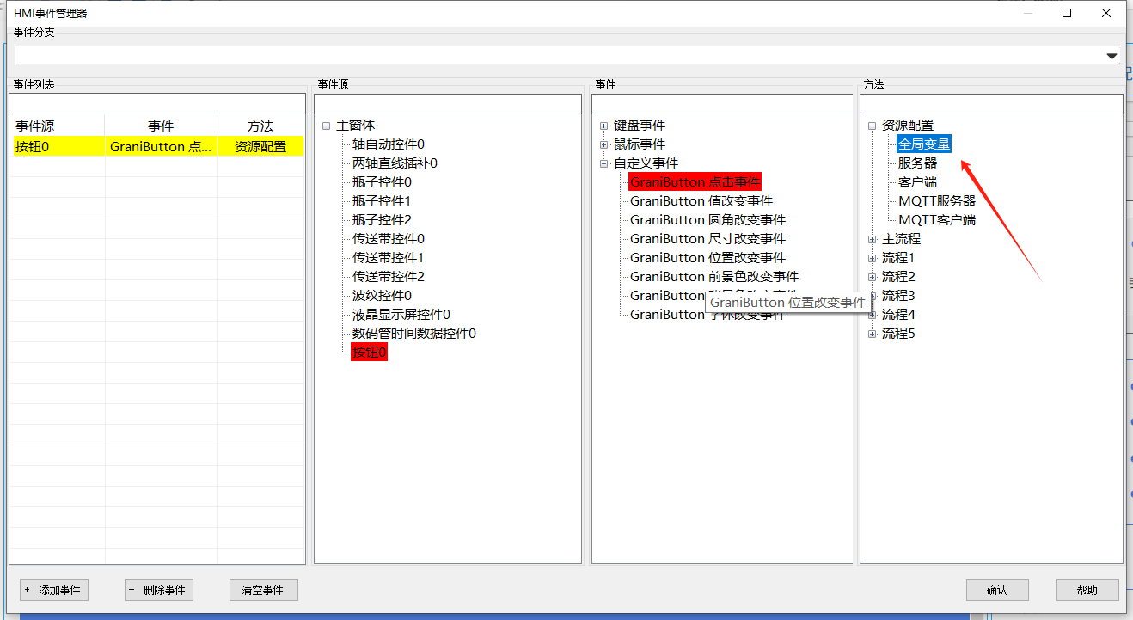The image size is (1133, 620).
Task: Select 客户端 method item
Action: point(917,182)
